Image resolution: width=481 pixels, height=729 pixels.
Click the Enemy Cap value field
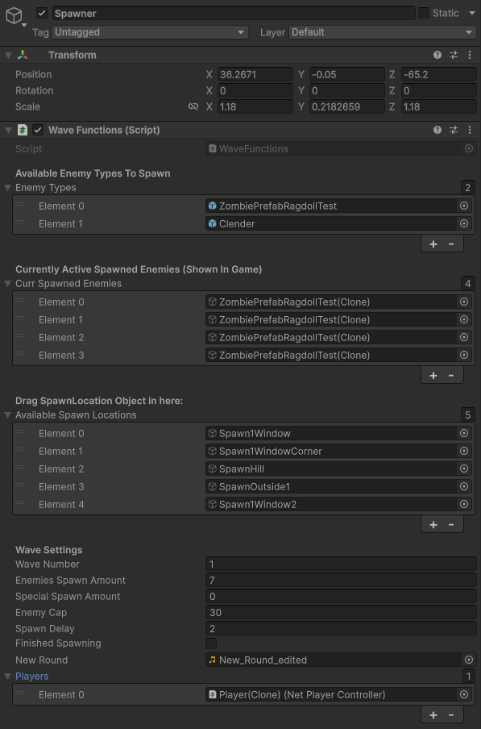point(341,612)
